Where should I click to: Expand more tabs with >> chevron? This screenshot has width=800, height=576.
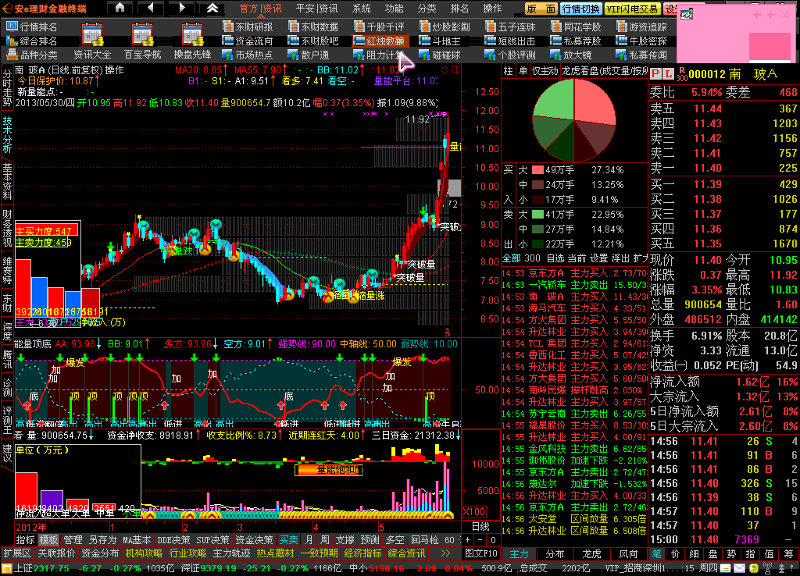445,553
